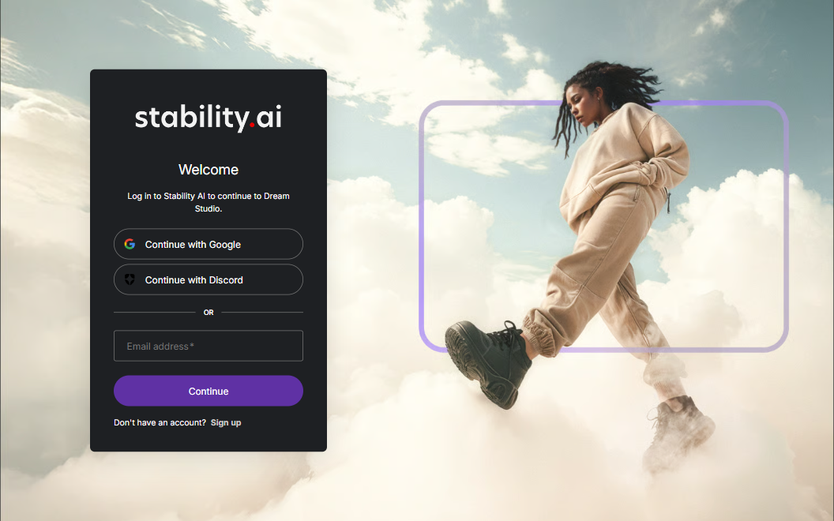Click the Discord shield icon
The image size is (834, 521).
[x=130, y=279]
